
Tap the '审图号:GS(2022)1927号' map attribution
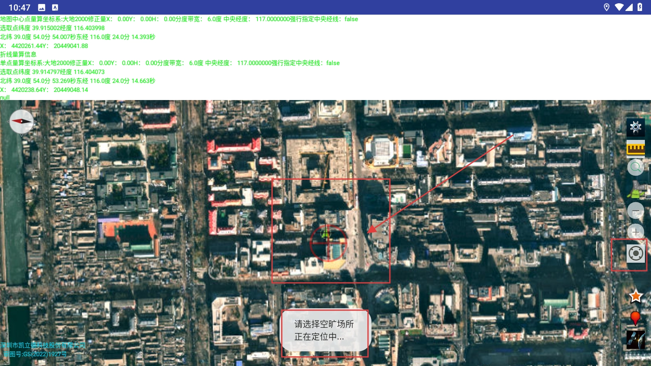click(x=35, y=354)
